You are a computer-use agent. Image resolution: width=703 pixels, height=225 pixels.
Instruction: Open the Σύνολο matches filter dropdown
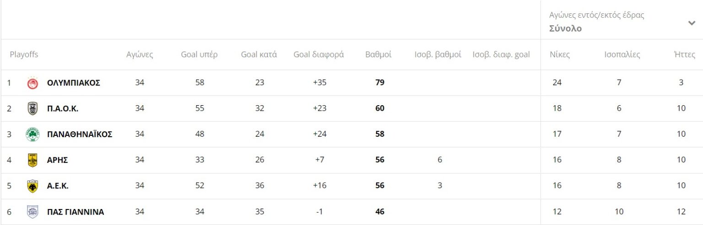click(565, 28)
